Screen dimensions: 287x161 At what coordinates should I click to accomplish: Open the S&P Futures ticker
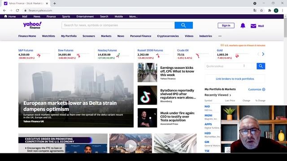(26, 50)
